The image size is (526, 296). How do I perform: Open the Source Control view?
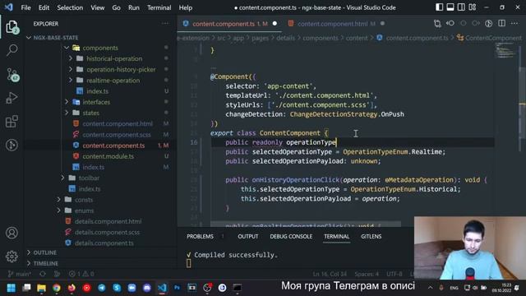coord(12,75)
